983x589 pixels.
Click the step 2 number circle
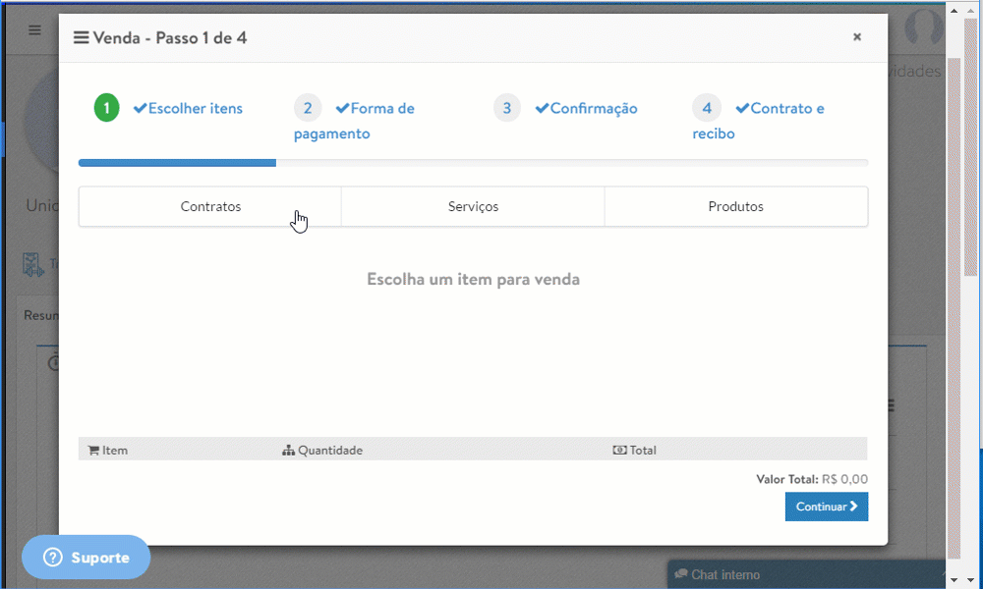click(308, 108)
